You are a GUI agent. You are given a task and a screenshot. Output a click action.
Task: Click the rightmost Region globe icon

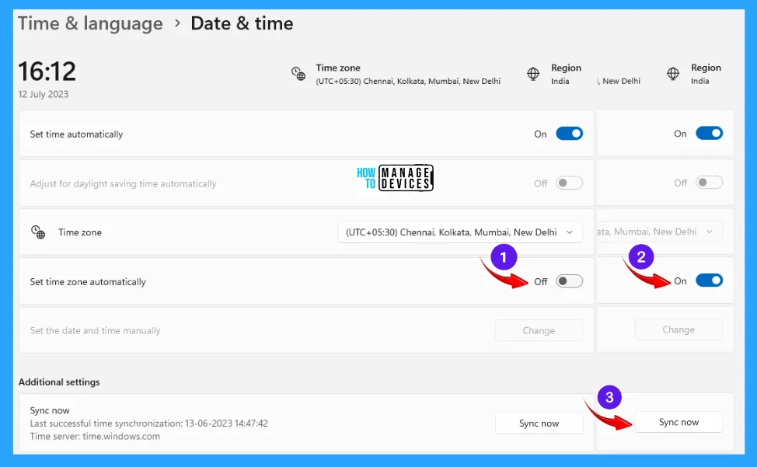[673, 74]
